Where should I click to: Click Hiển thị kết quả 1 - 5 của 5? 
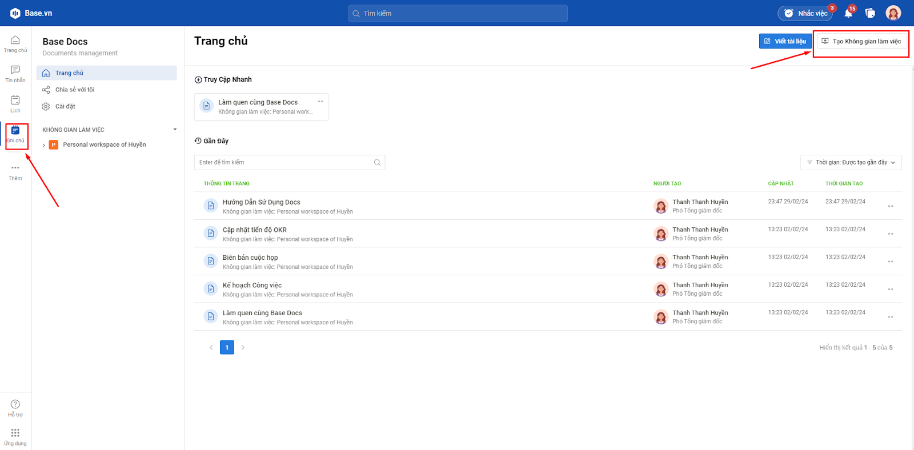pyautogui.click(x=856, y=347)
